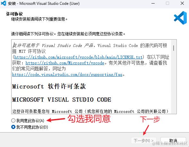Viewport: 189px width, 147px height.
Task: Minimize the installer window
Action: click(x=153, y=4)
